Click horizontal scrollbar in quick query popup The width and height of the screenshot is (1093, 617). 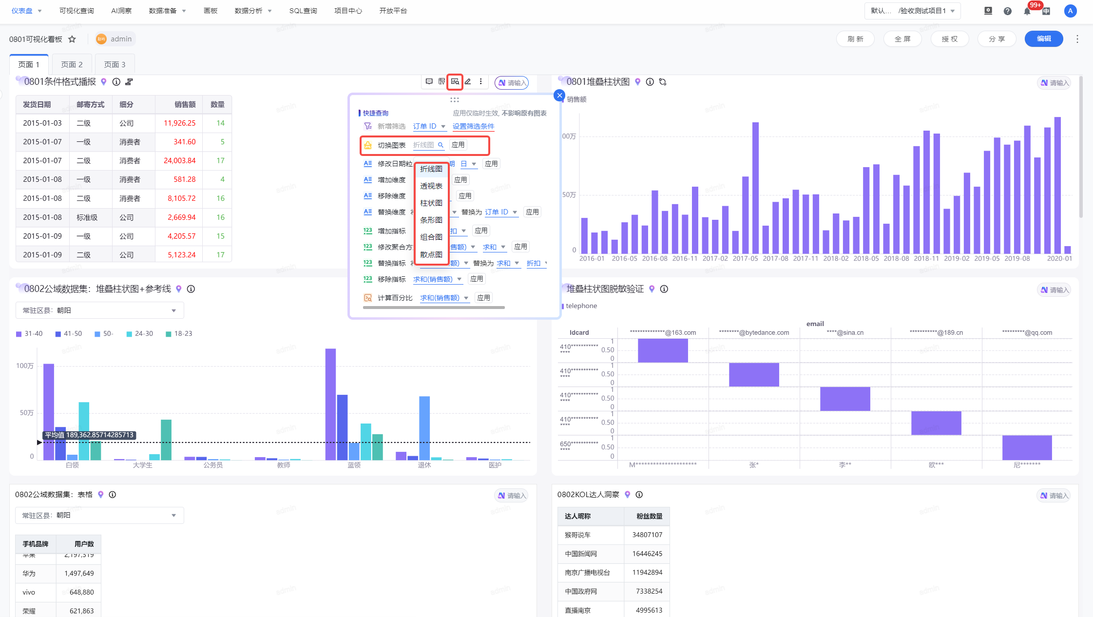click(434, 308)
